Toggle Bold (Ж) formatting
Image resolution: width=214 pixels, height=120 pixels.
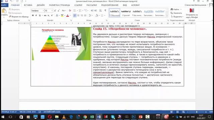point(33,16)
